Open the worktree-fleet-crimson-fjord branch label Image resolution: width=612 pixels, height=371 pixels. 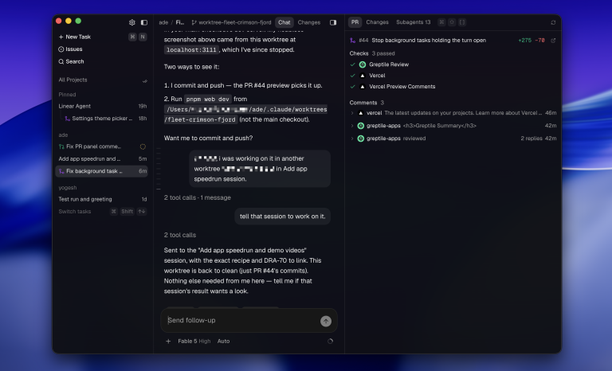tap(234, 22)
